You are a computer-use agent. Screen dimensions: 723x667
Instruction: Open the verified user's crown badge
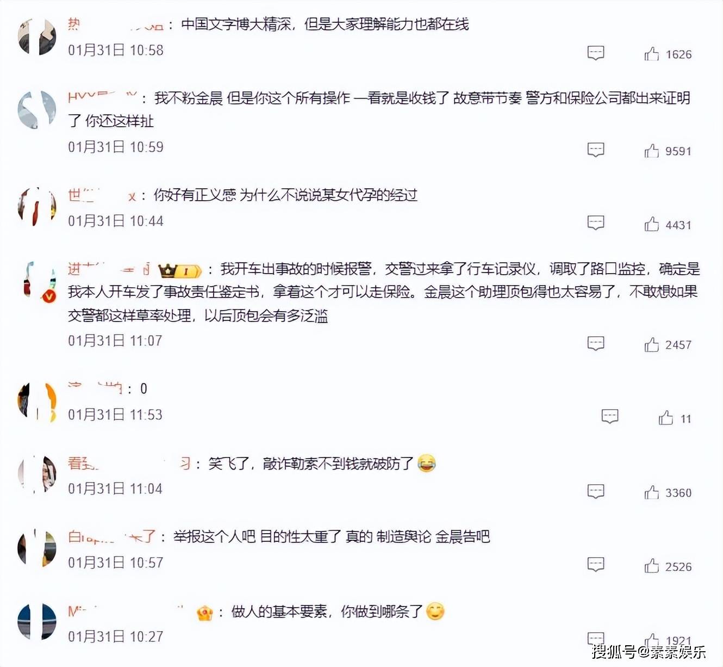tap(179, 270)
